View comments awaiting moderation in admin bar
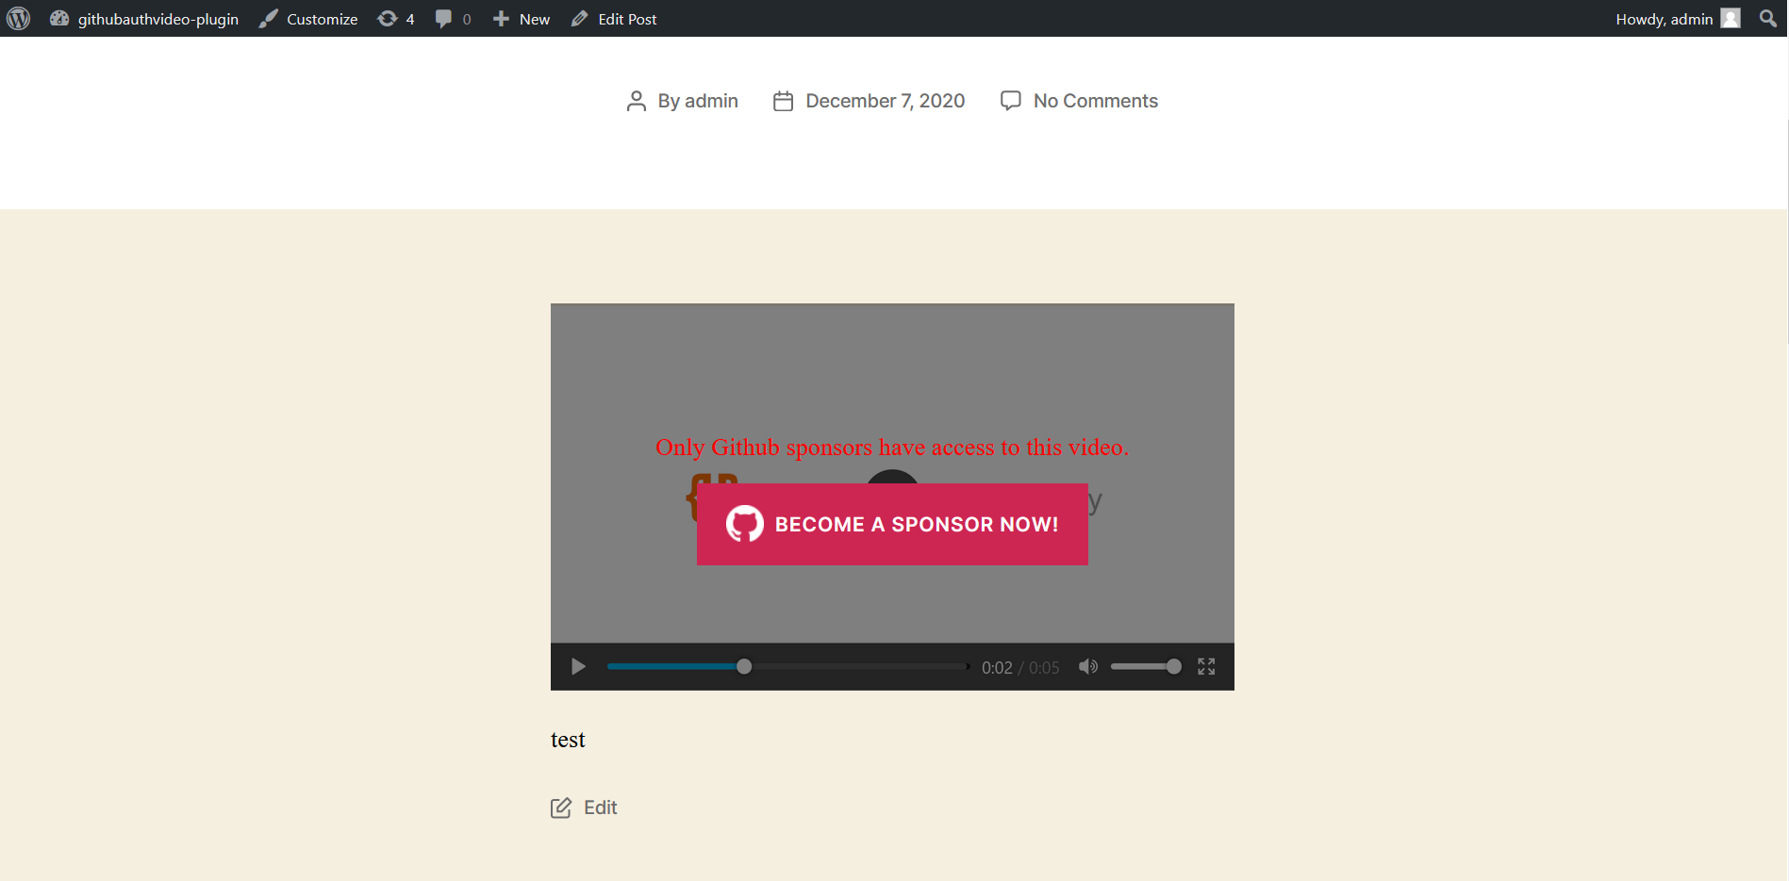 click(453, 19)
